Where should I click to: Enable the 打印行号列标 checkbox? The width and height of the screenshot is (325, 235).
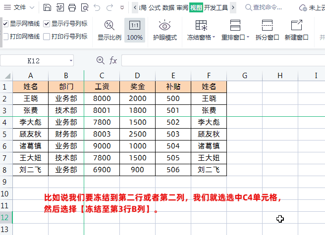[x=47, y=37]
